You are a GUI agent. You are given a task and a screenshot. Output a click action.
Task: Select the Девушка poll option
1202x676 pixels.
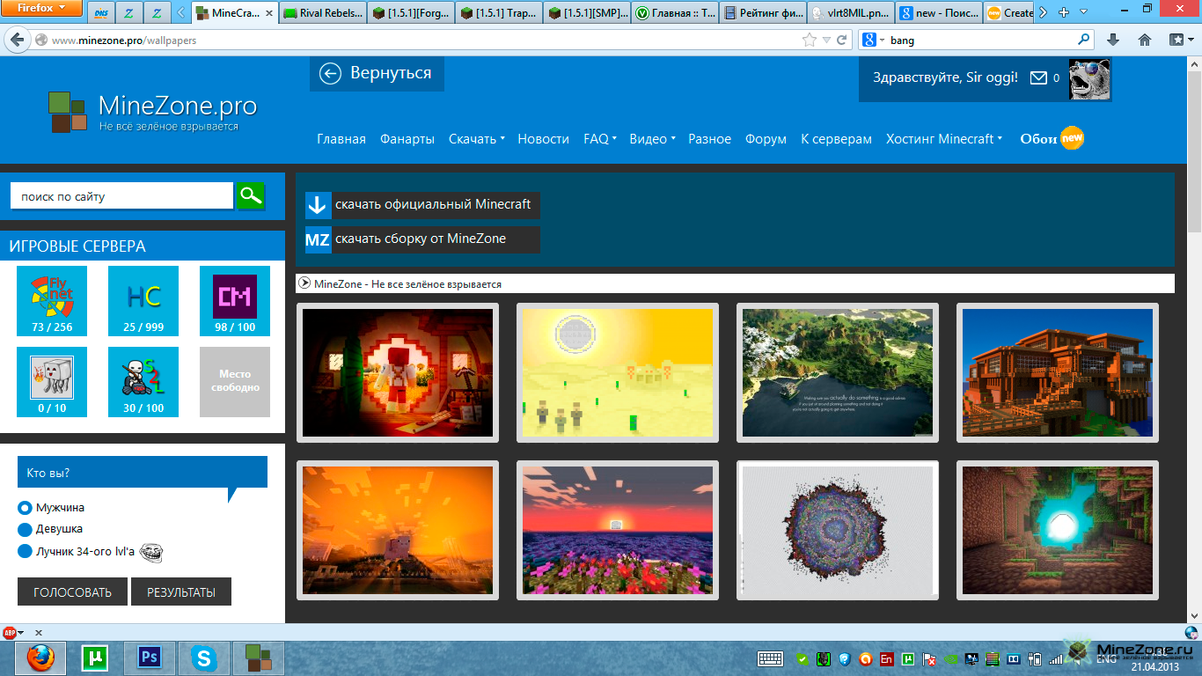click(x=25, y=530)
